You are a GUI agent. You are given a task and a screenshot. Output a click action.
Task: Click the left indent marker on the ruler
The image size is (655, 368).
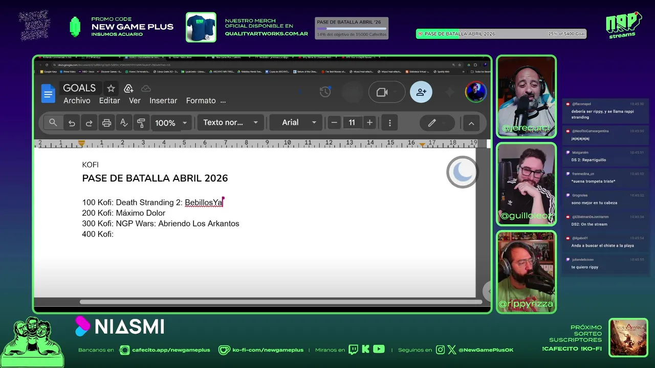[81, 144]
